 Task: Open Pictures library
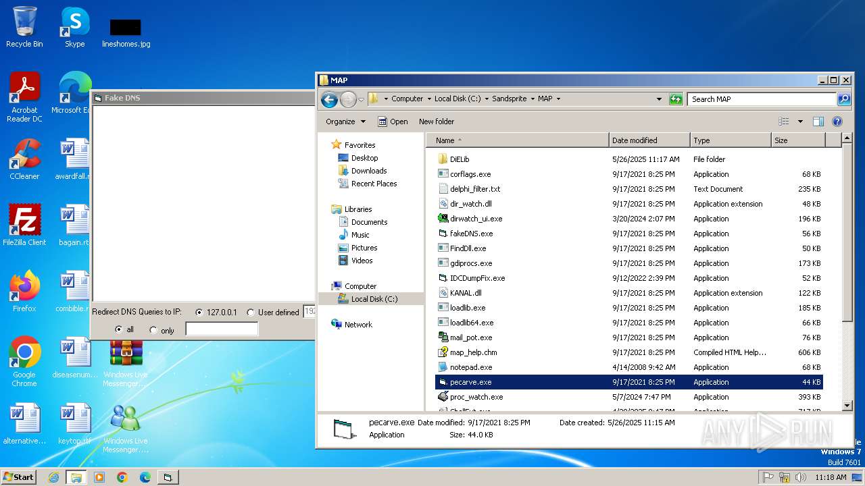(364, 248)
